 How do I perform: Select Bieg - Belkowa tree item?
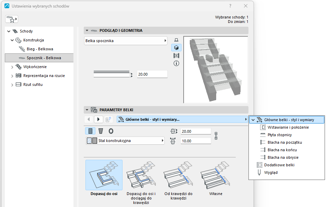point(39,49)
